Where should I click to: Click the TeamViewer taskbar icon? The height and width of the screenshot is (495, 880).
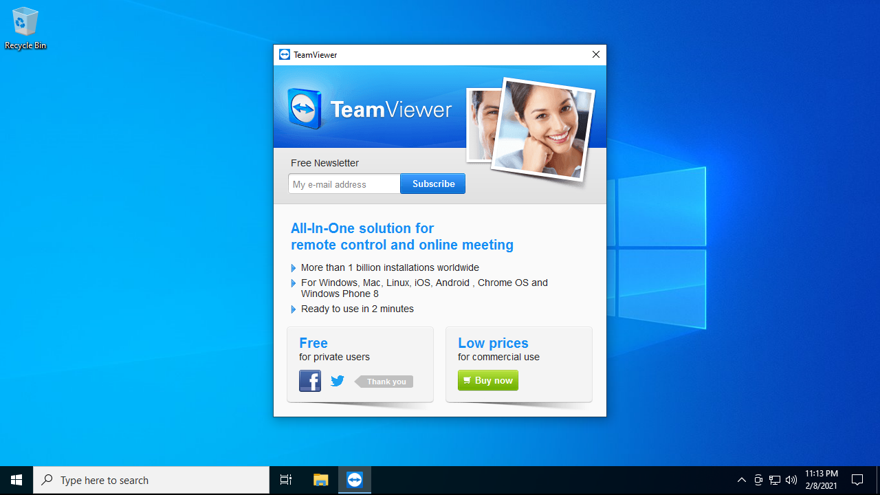click(355, 480)
